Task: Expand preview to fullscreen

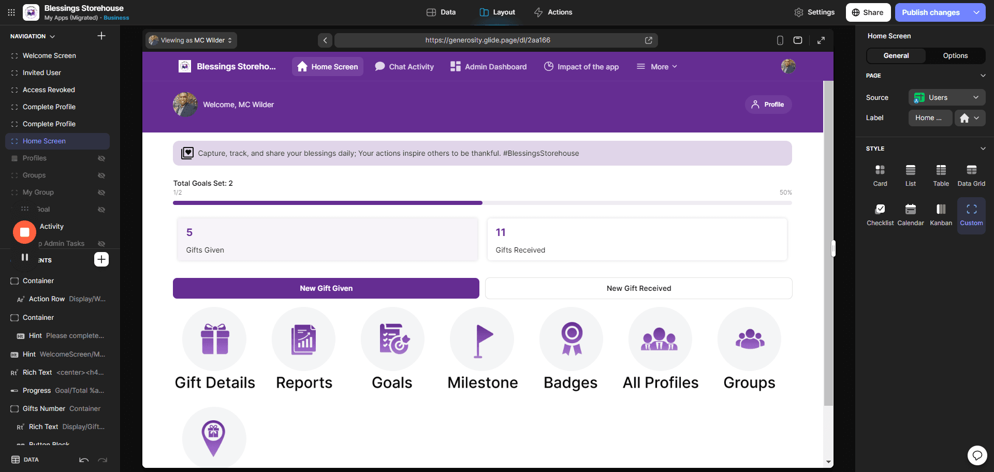Action: 821,40
